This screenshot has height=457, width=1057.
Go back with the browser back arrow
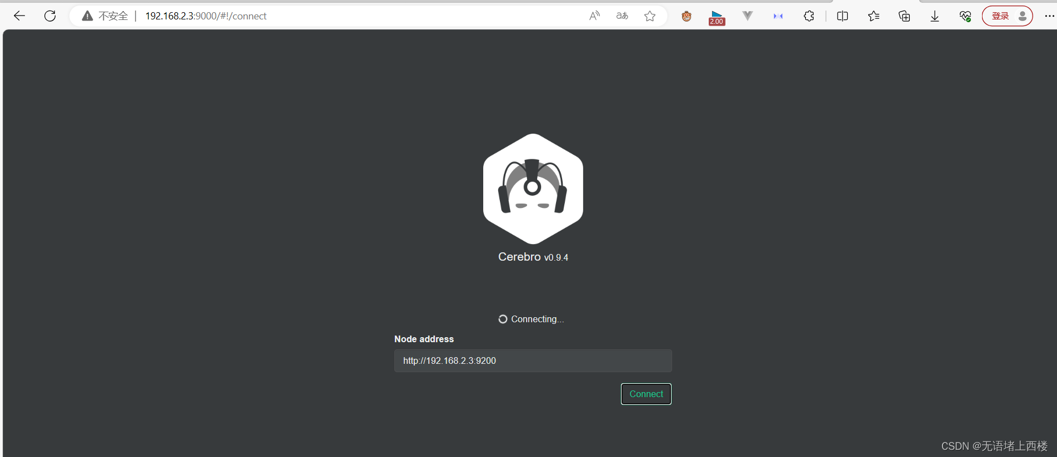pyautogui.click(x=19, y=16)
